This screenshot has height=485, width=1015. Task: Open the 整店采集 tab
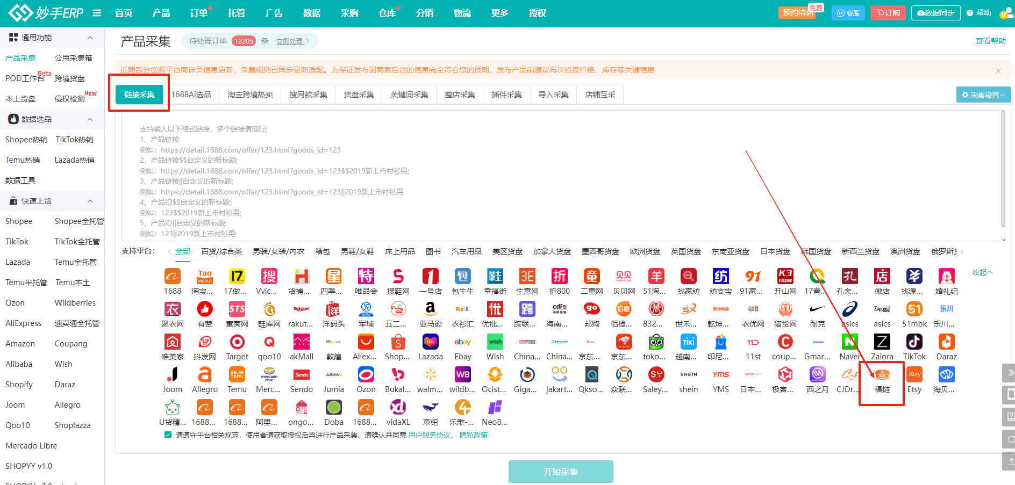460,95
